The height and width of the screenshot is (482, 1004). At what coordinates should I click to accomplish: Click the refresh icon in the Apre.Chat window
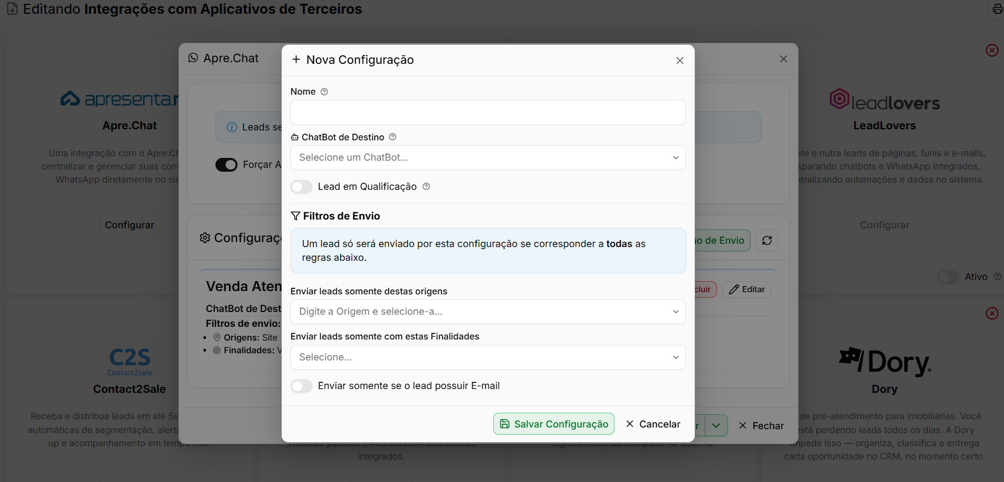coord(767,240)
